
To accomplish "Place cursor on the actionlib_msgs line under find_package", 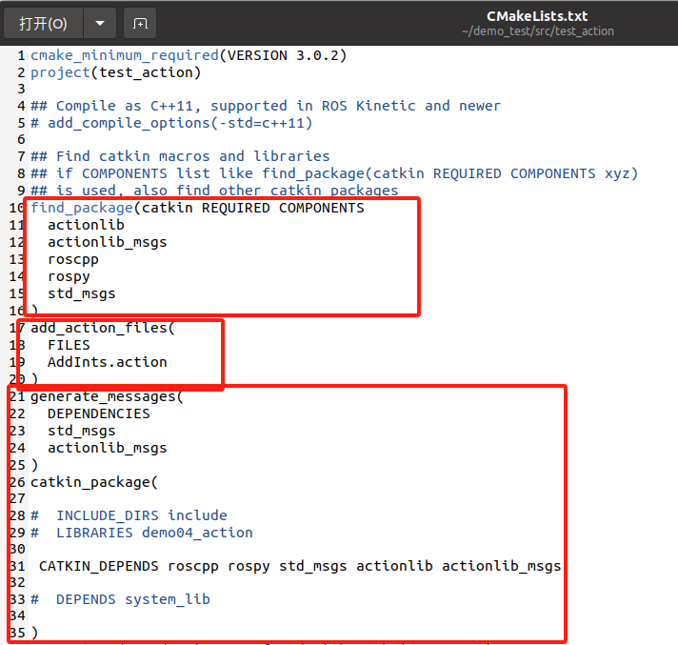I will 107,242.
